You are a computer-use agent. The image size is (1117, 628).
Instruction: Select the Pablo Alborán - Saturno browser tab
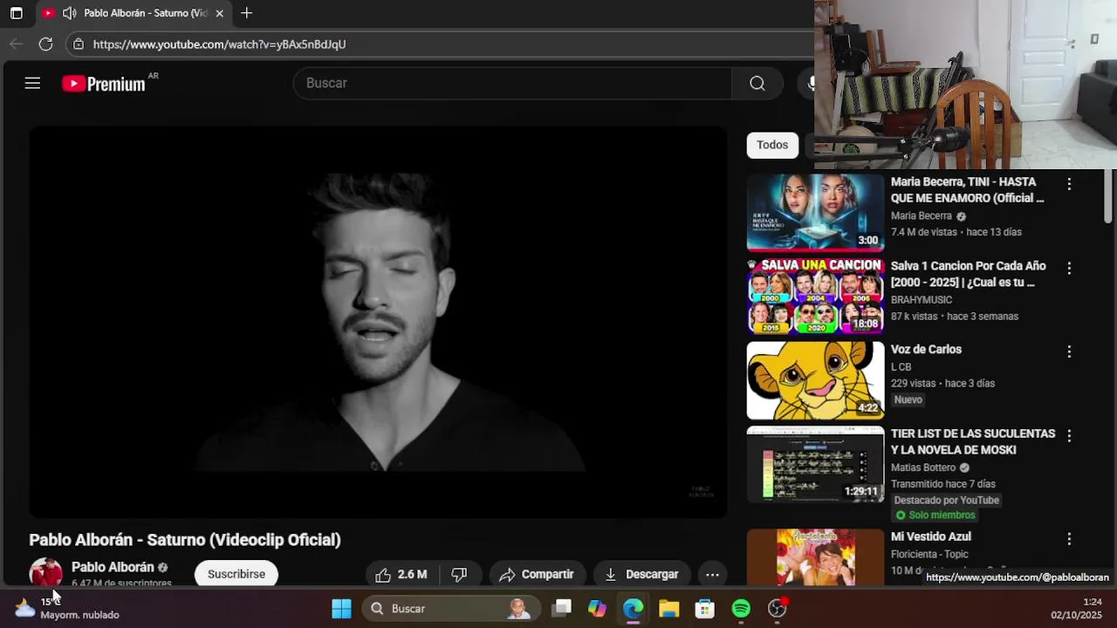135,13
